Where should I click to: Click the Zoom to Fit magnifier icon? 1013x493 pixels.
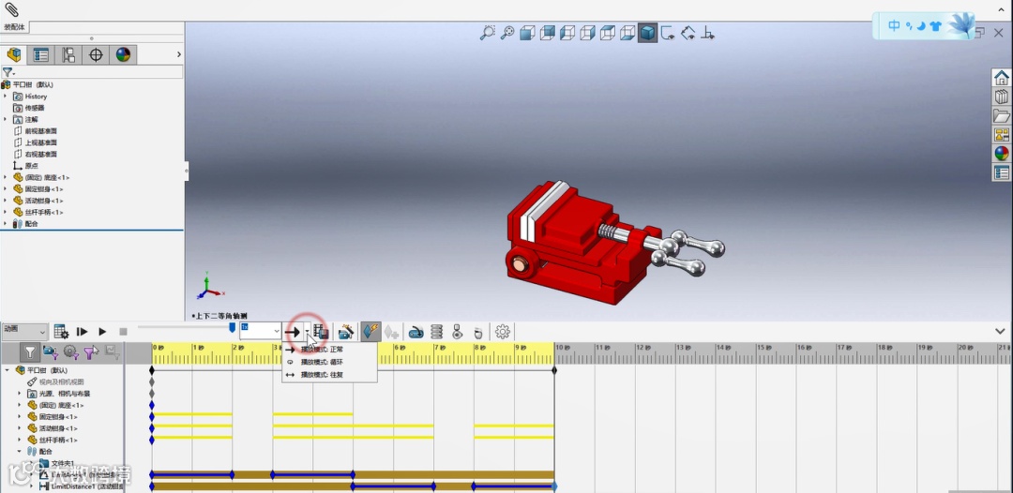[x=507, y=32]
